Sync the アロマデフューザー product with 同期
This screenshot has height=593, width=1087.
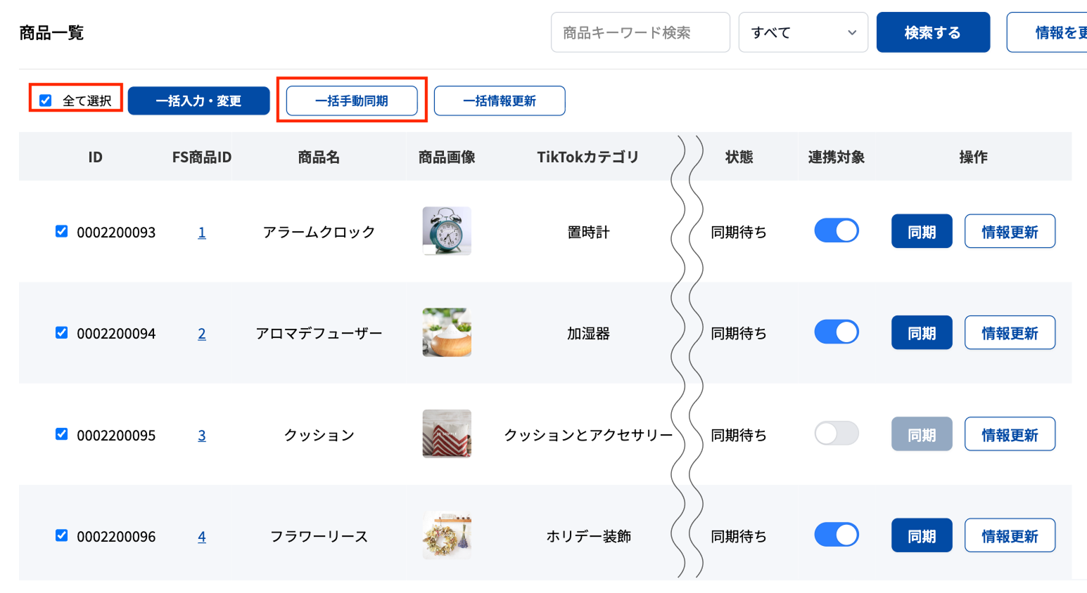click(x=922, y=332)
